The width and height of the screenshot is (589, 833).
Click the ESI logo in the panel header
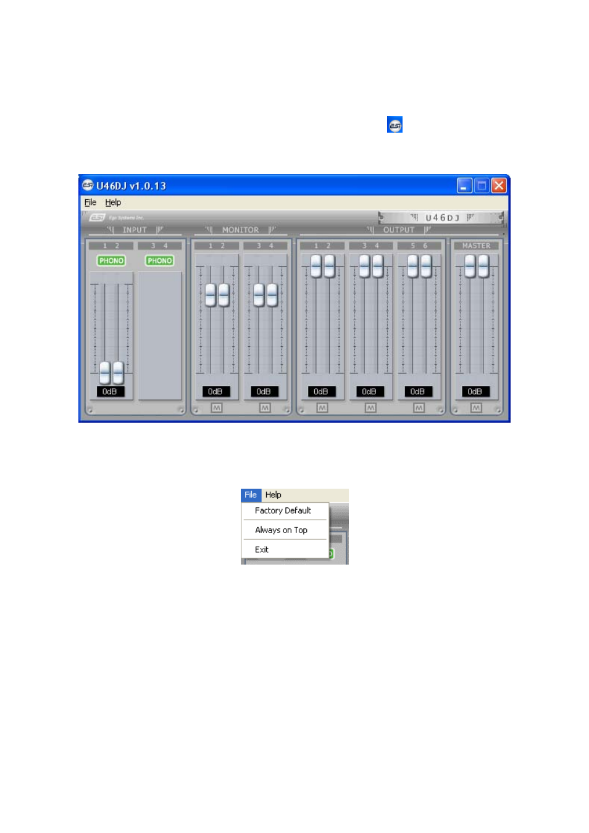(x=98, y=217)
